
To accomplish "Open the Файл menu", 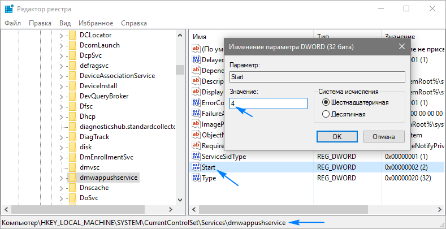I will tap(13, 23).
